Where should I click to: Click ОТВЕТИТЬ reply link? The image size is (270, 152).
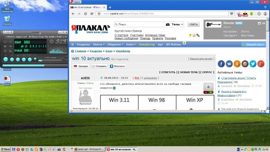coord(168,72)
